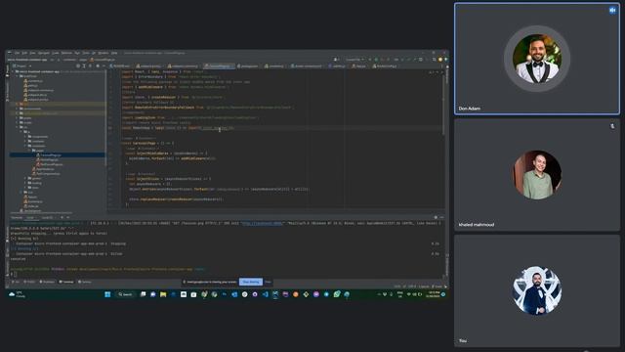The image size is (625, 352).
Task: Hide the terminal tool window
Action: (x=441, y=217)
